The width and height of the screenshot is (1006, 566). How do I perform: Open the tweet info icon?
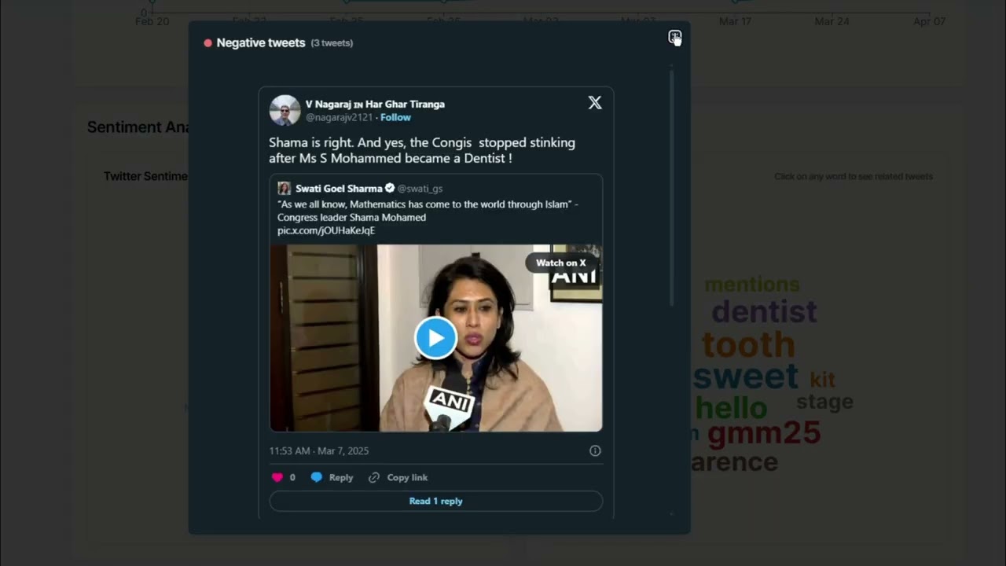[595, 450]
